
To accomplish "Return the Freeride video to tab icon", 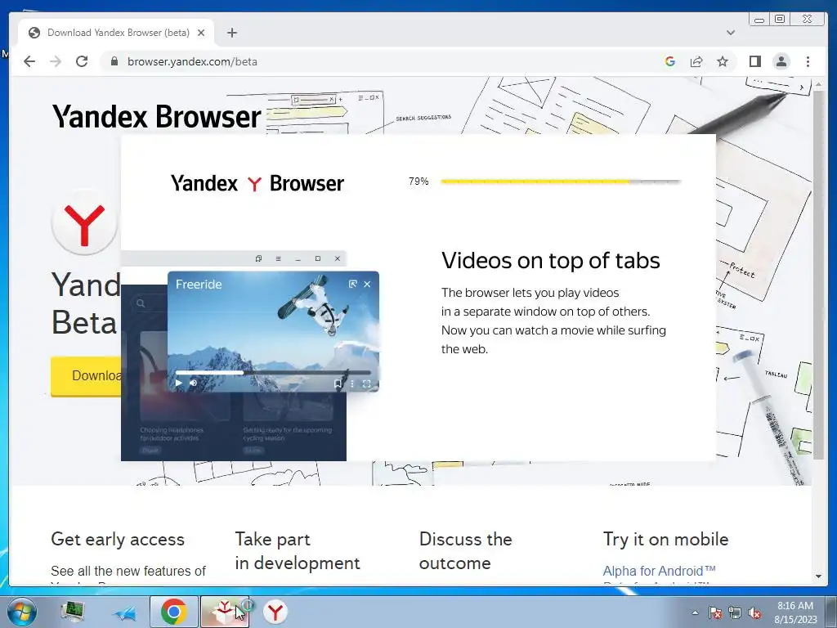I will pos(353,284).
